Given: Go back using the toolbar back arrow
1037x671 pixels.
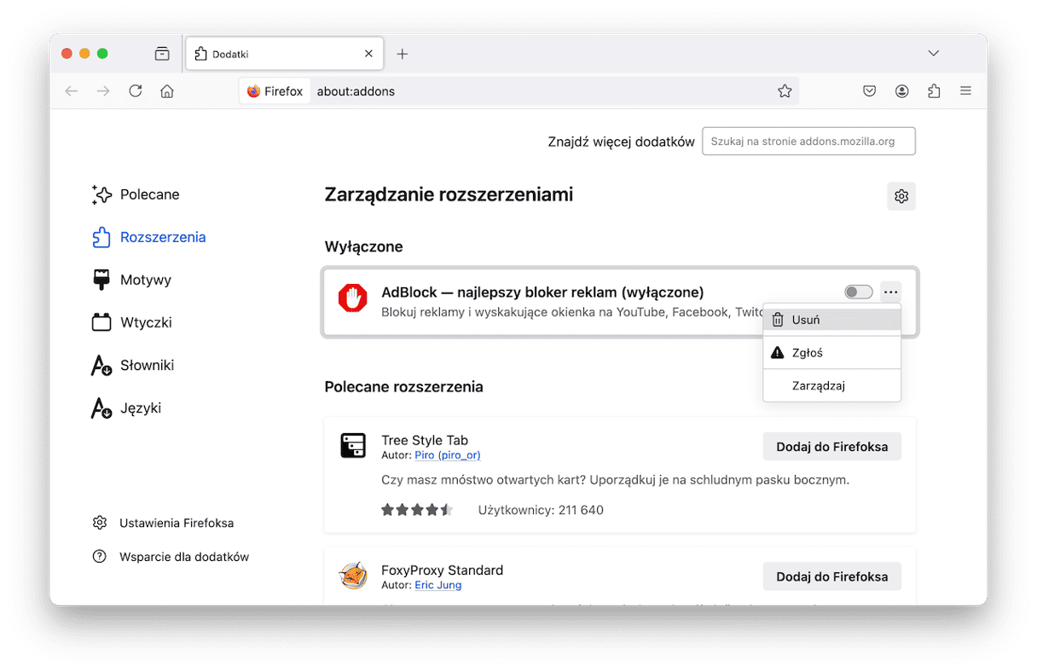Looking at the screenshot, I should [72, 91].
